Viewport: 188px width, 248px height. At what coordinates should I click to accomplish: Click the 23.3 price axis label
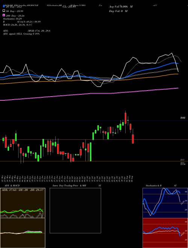point(182,160)
